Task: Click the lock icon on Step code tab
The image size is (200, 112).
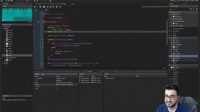Action: (x=46, y=10)
